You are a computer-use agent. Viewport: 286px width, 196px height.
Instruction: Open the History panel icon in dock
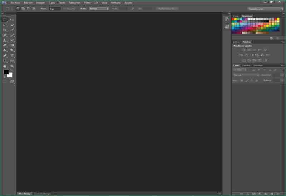[x=227, y=19]
